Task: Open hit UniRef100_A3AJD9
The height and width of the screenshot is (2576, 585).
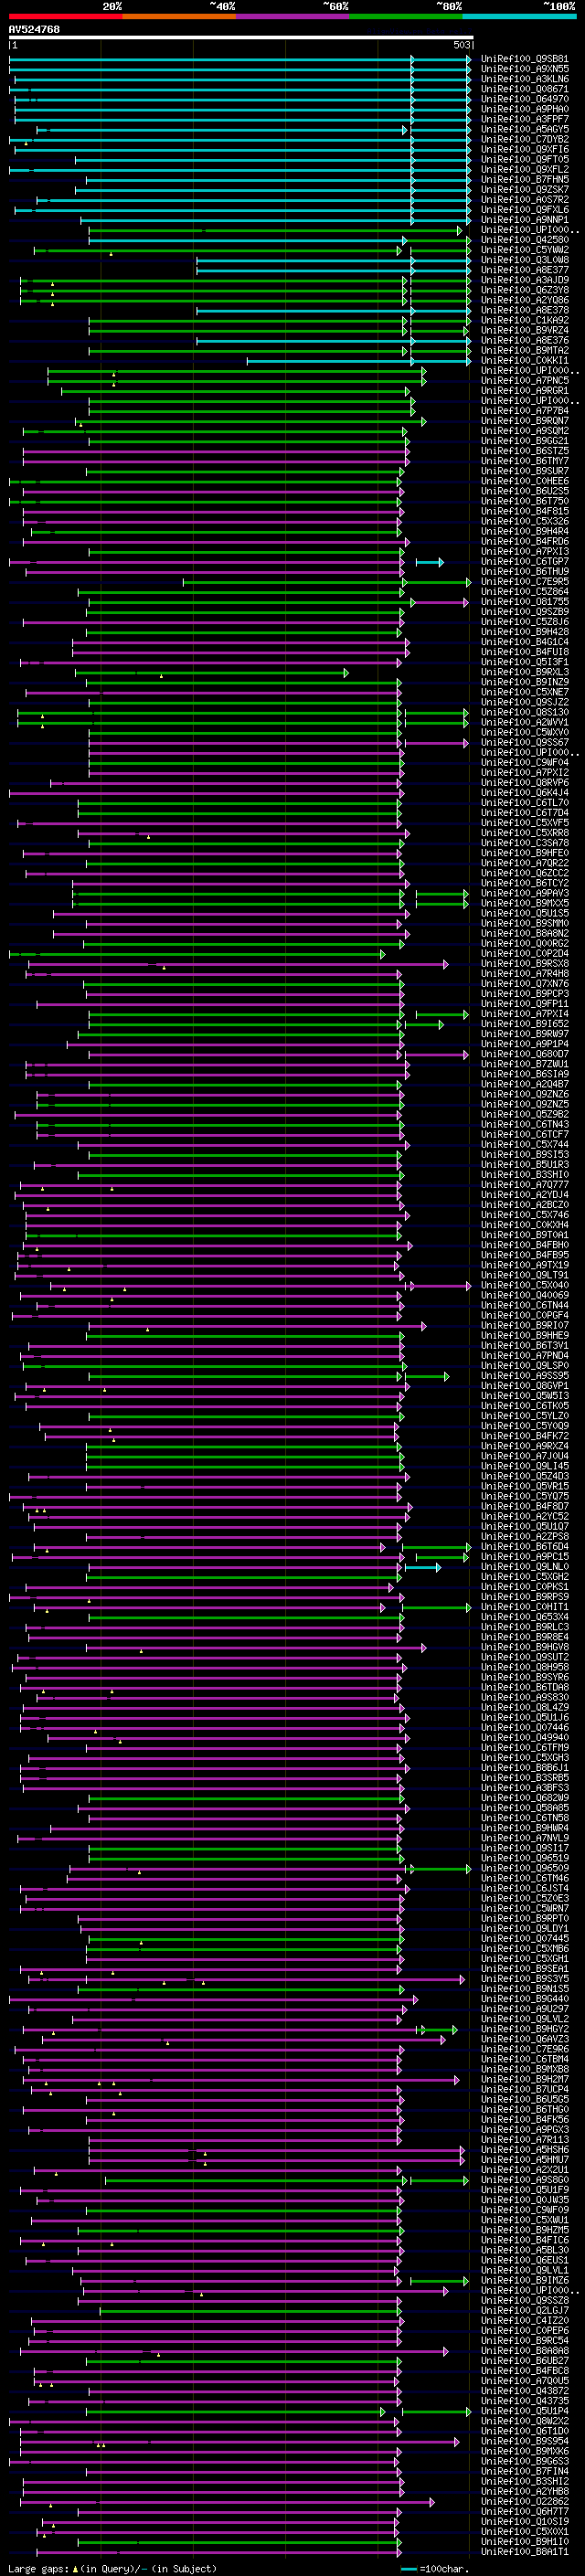Action: pos(525,280)
